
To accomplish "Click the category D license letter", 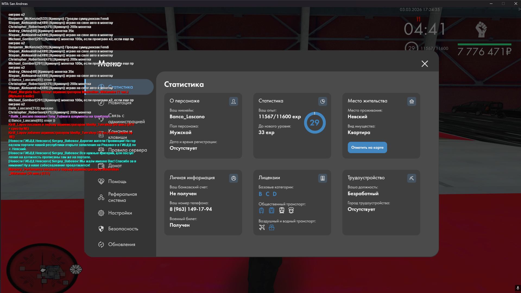I will 275,194.
